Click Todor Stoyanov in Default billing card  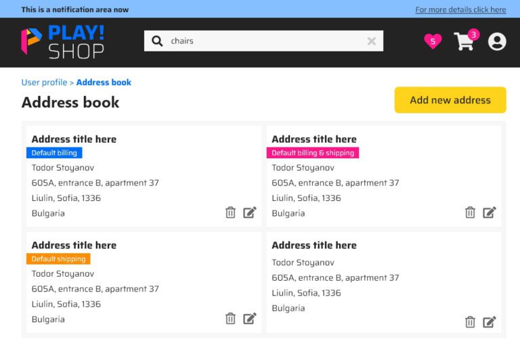pos(63,168)
